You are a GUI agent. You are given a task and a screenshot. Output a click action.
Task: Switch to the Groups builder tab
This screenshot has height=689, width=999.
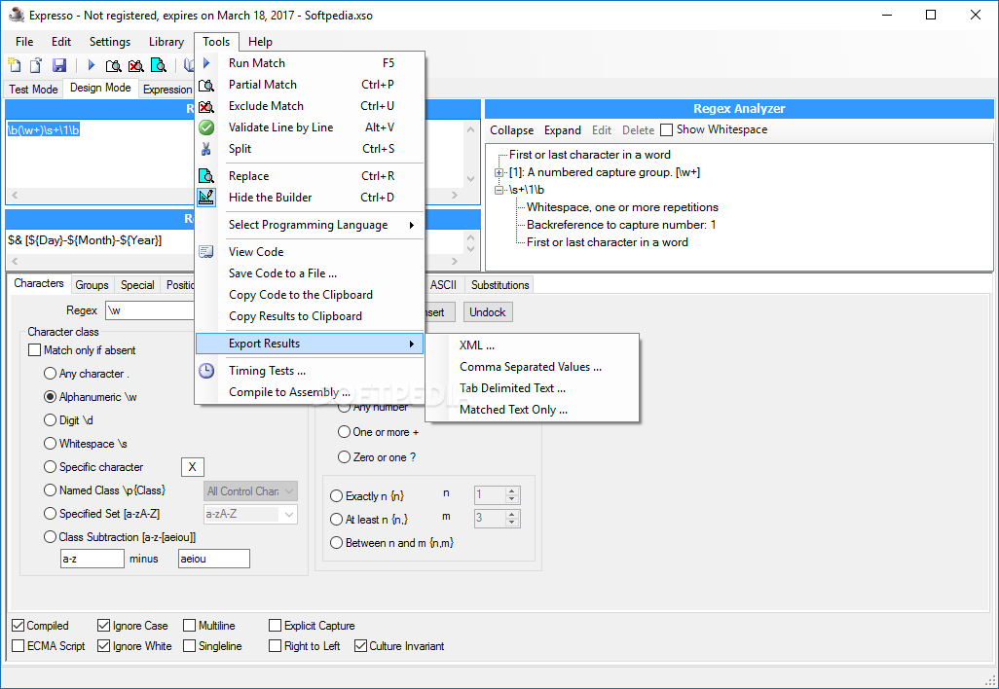(92, 284)
